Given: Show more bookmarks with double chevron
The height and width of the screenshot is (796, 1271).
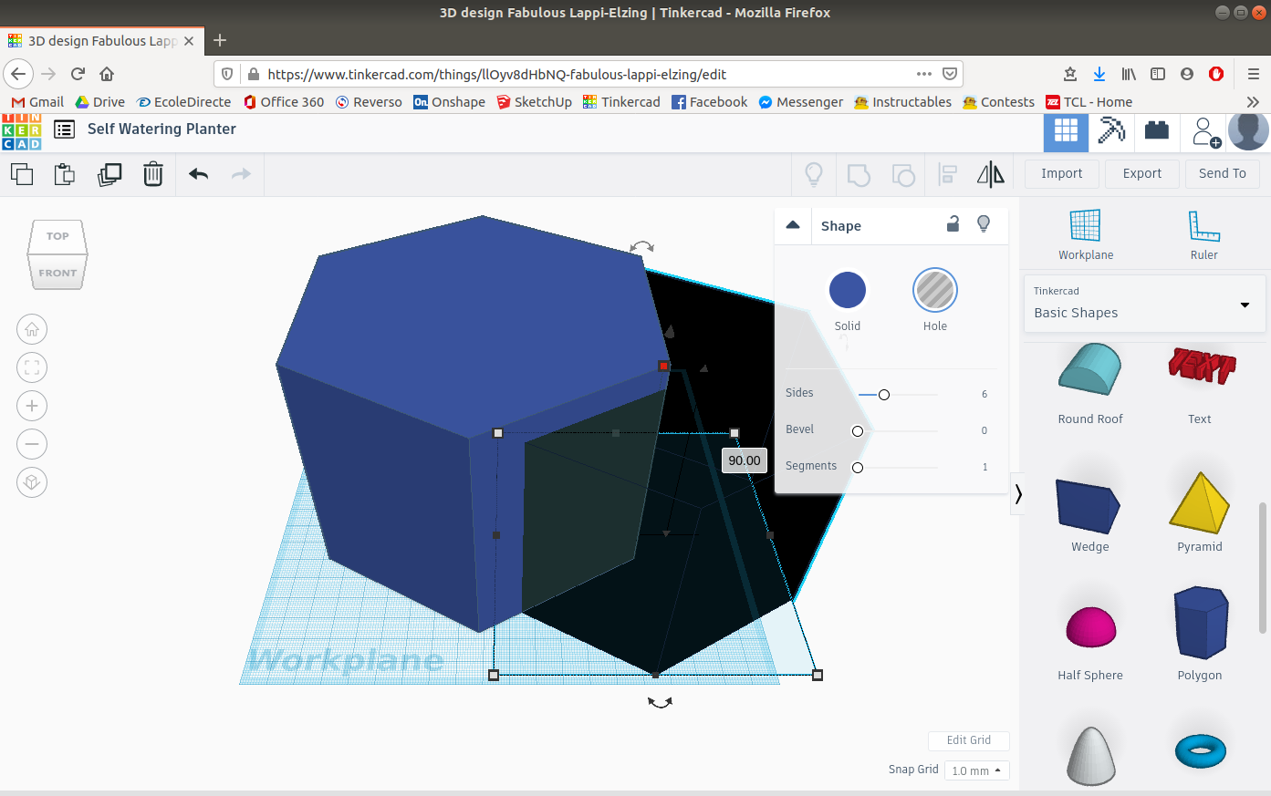Looking at the screenshot, I should point(1253,102).
